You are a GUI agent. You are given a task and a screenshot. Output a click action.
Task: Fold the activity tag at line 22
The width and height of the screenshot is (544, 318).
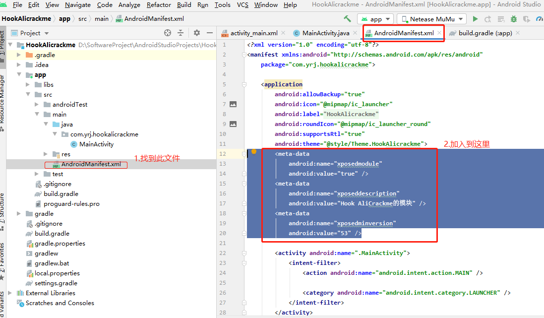point(244,253)
